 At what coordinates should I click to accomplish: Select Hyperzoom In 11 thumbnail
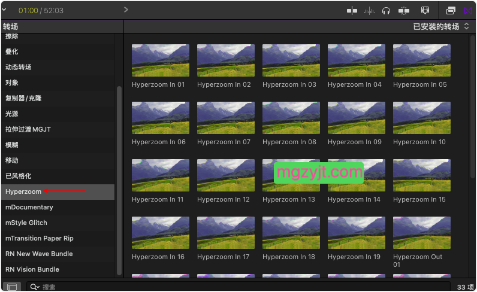pos(161,175)
